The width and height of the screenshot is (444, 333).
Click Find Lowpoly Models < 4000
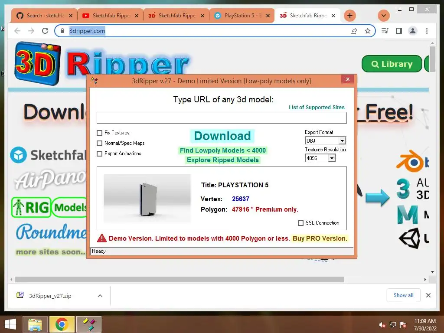(223, 150)
